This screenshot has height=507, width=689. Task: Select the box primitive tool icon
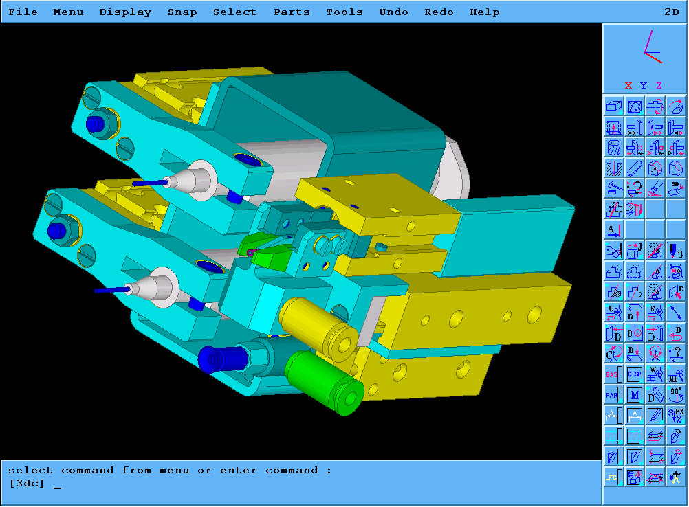(x=614, y=106)
